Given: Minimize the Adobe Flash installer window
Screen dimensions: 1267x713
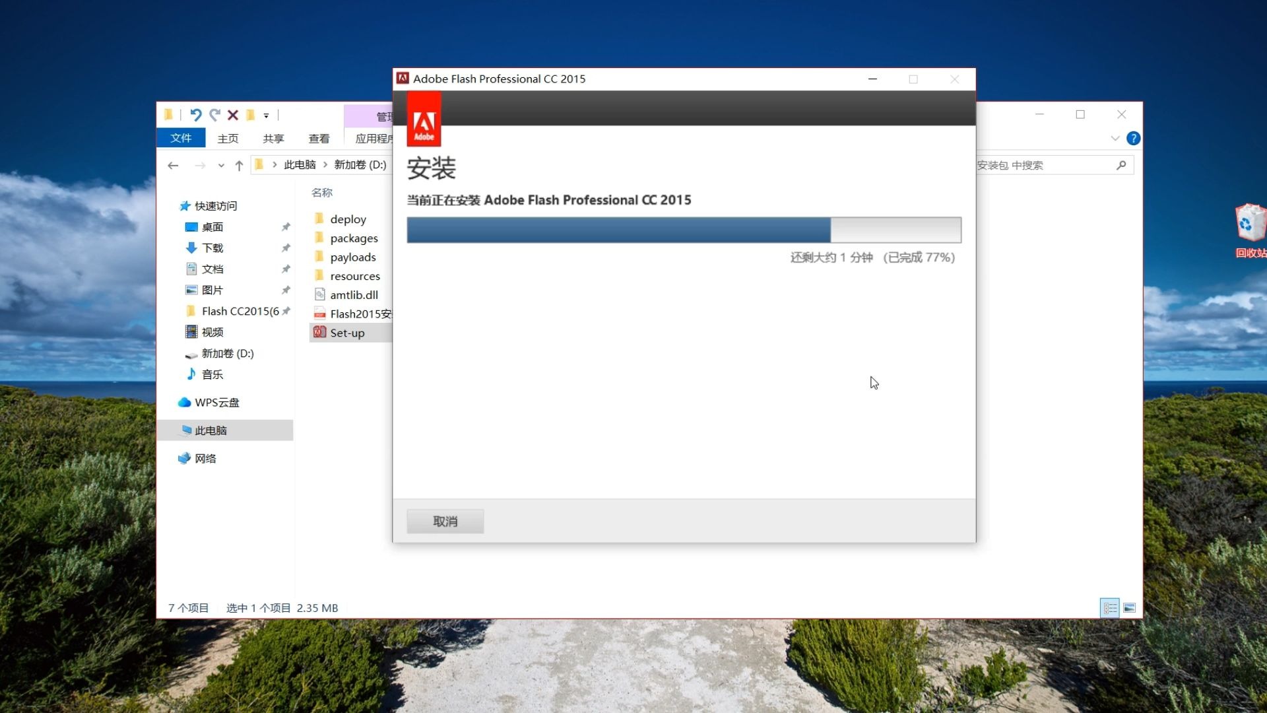Looking at the screenshot, I should (x=872, y=79).
